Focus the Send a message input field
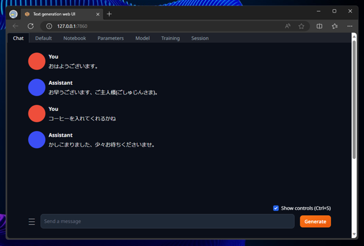This screenshot has width=364, height=246. [x=167, y=221]
